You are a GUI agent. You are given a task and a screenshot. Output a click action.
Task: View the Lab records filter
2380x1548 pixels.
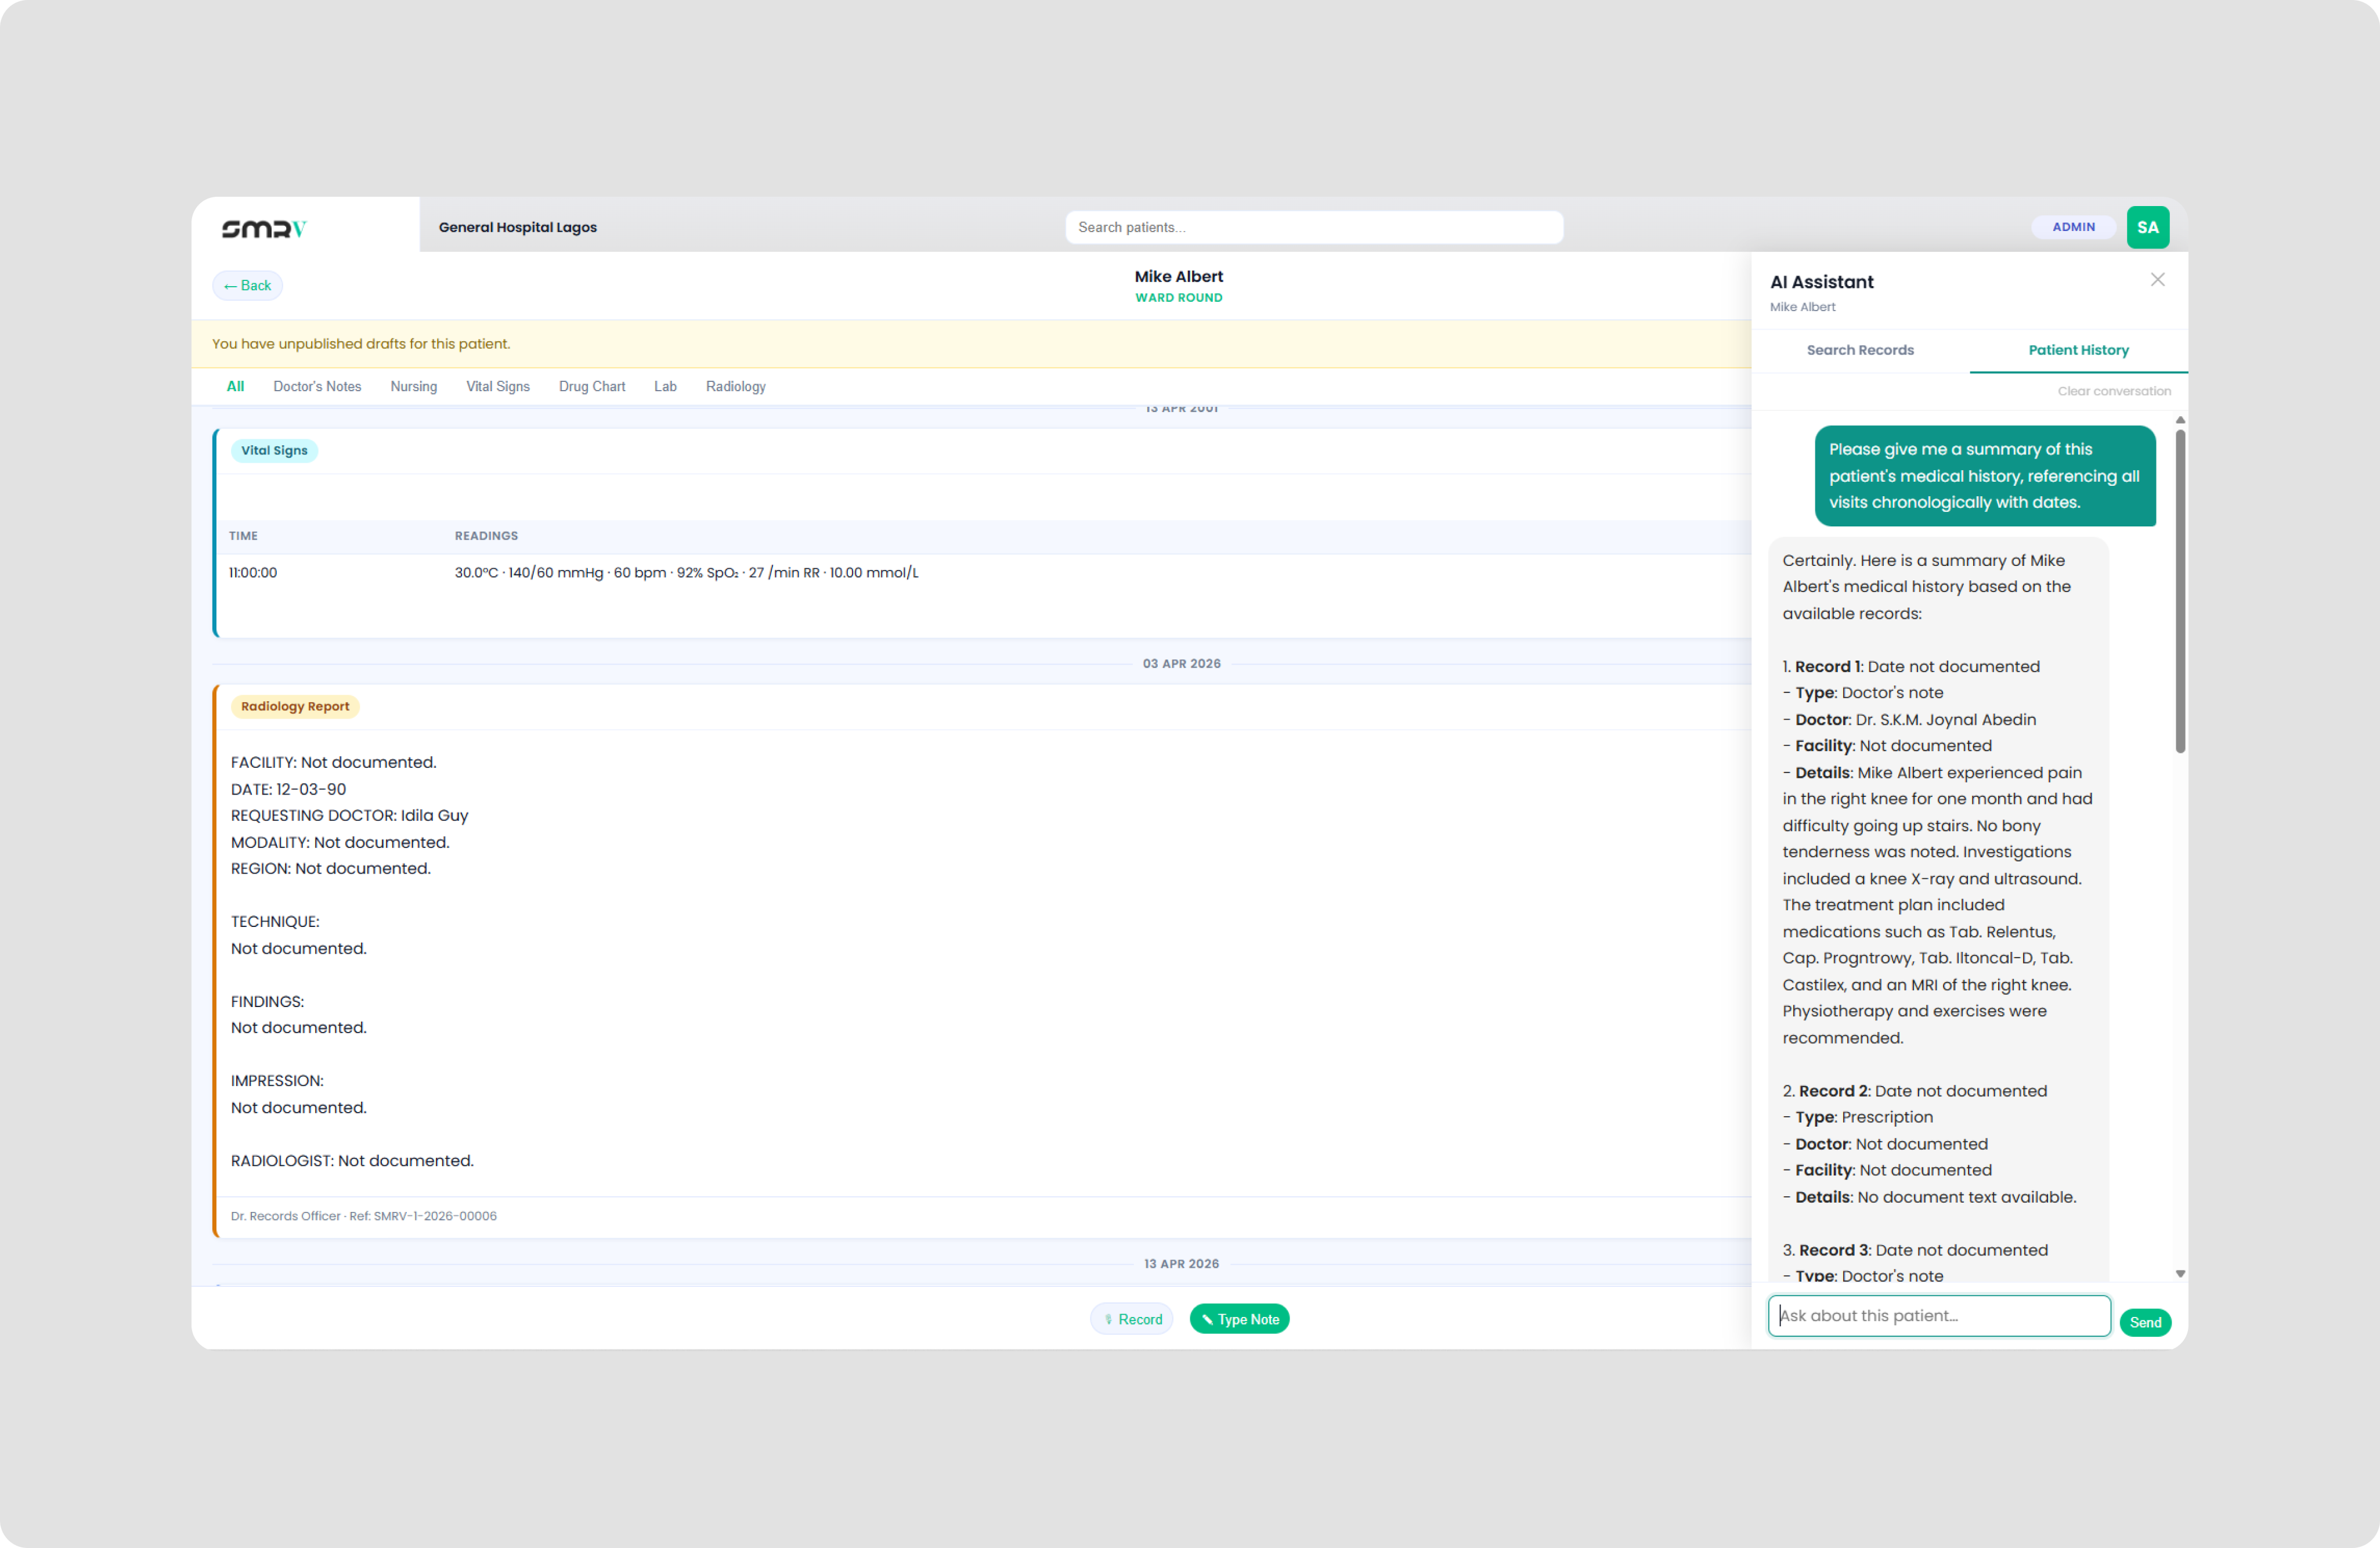coord(665,386)
